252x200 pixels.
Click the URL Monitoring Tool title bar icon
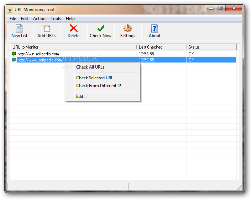(x=10, y=10)
